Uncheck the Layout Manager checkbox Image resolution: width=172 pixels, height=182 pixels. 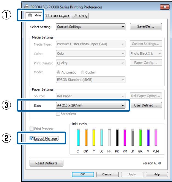[x=31, y=138]
